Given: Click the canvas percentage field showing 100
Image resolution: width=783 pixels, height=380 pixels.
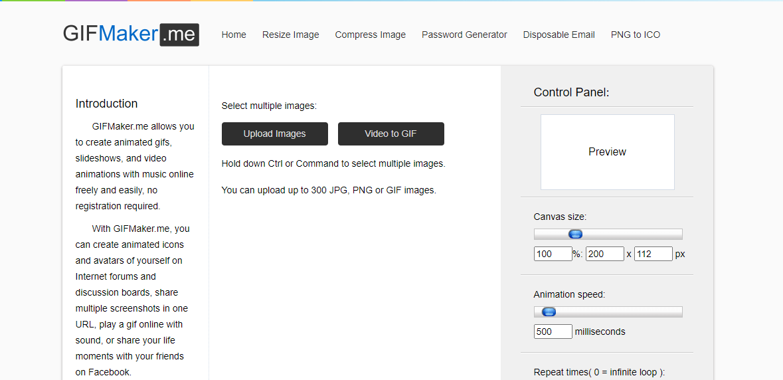Looking at the screenshot, I should point(553,254).
